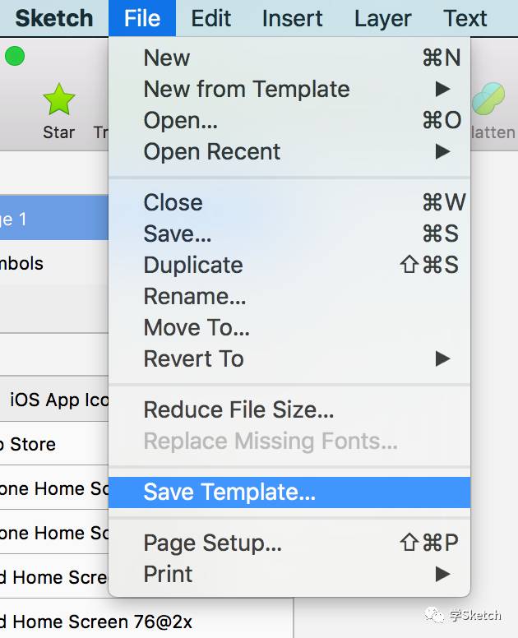The width and height of the screenshot is (518, 638).
Task: Select the Symbols page in sidebar
Action: click(x=54, y=263)
